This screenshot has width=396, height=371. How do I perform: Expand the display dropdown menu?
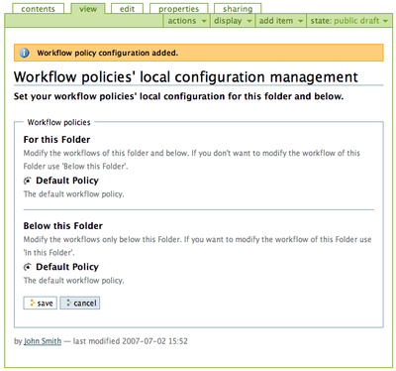click(x=233, y=21)
